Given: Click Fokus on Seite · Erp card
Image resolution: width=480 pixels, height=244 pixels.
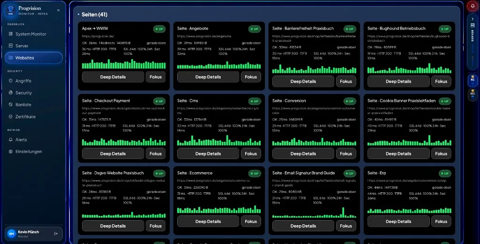Looking at the screenshot, I should 441,221.
